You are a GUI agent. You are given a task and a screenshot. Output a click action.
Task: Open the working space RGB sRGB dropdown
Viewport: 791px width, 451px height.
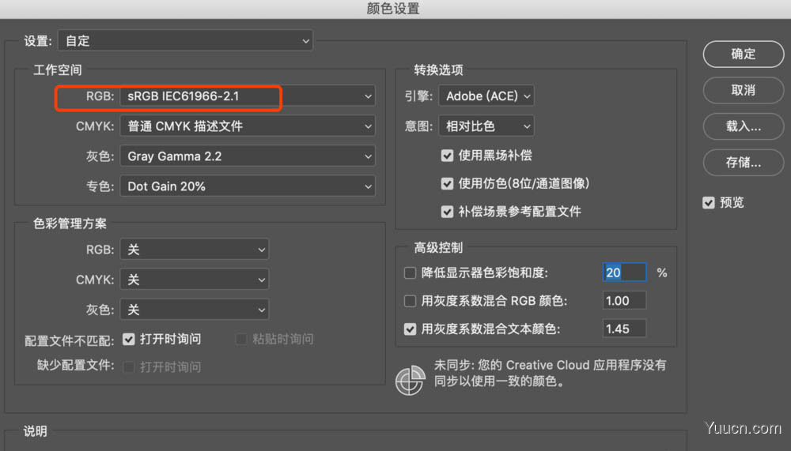pyautogui.click(x=248, y=96)
